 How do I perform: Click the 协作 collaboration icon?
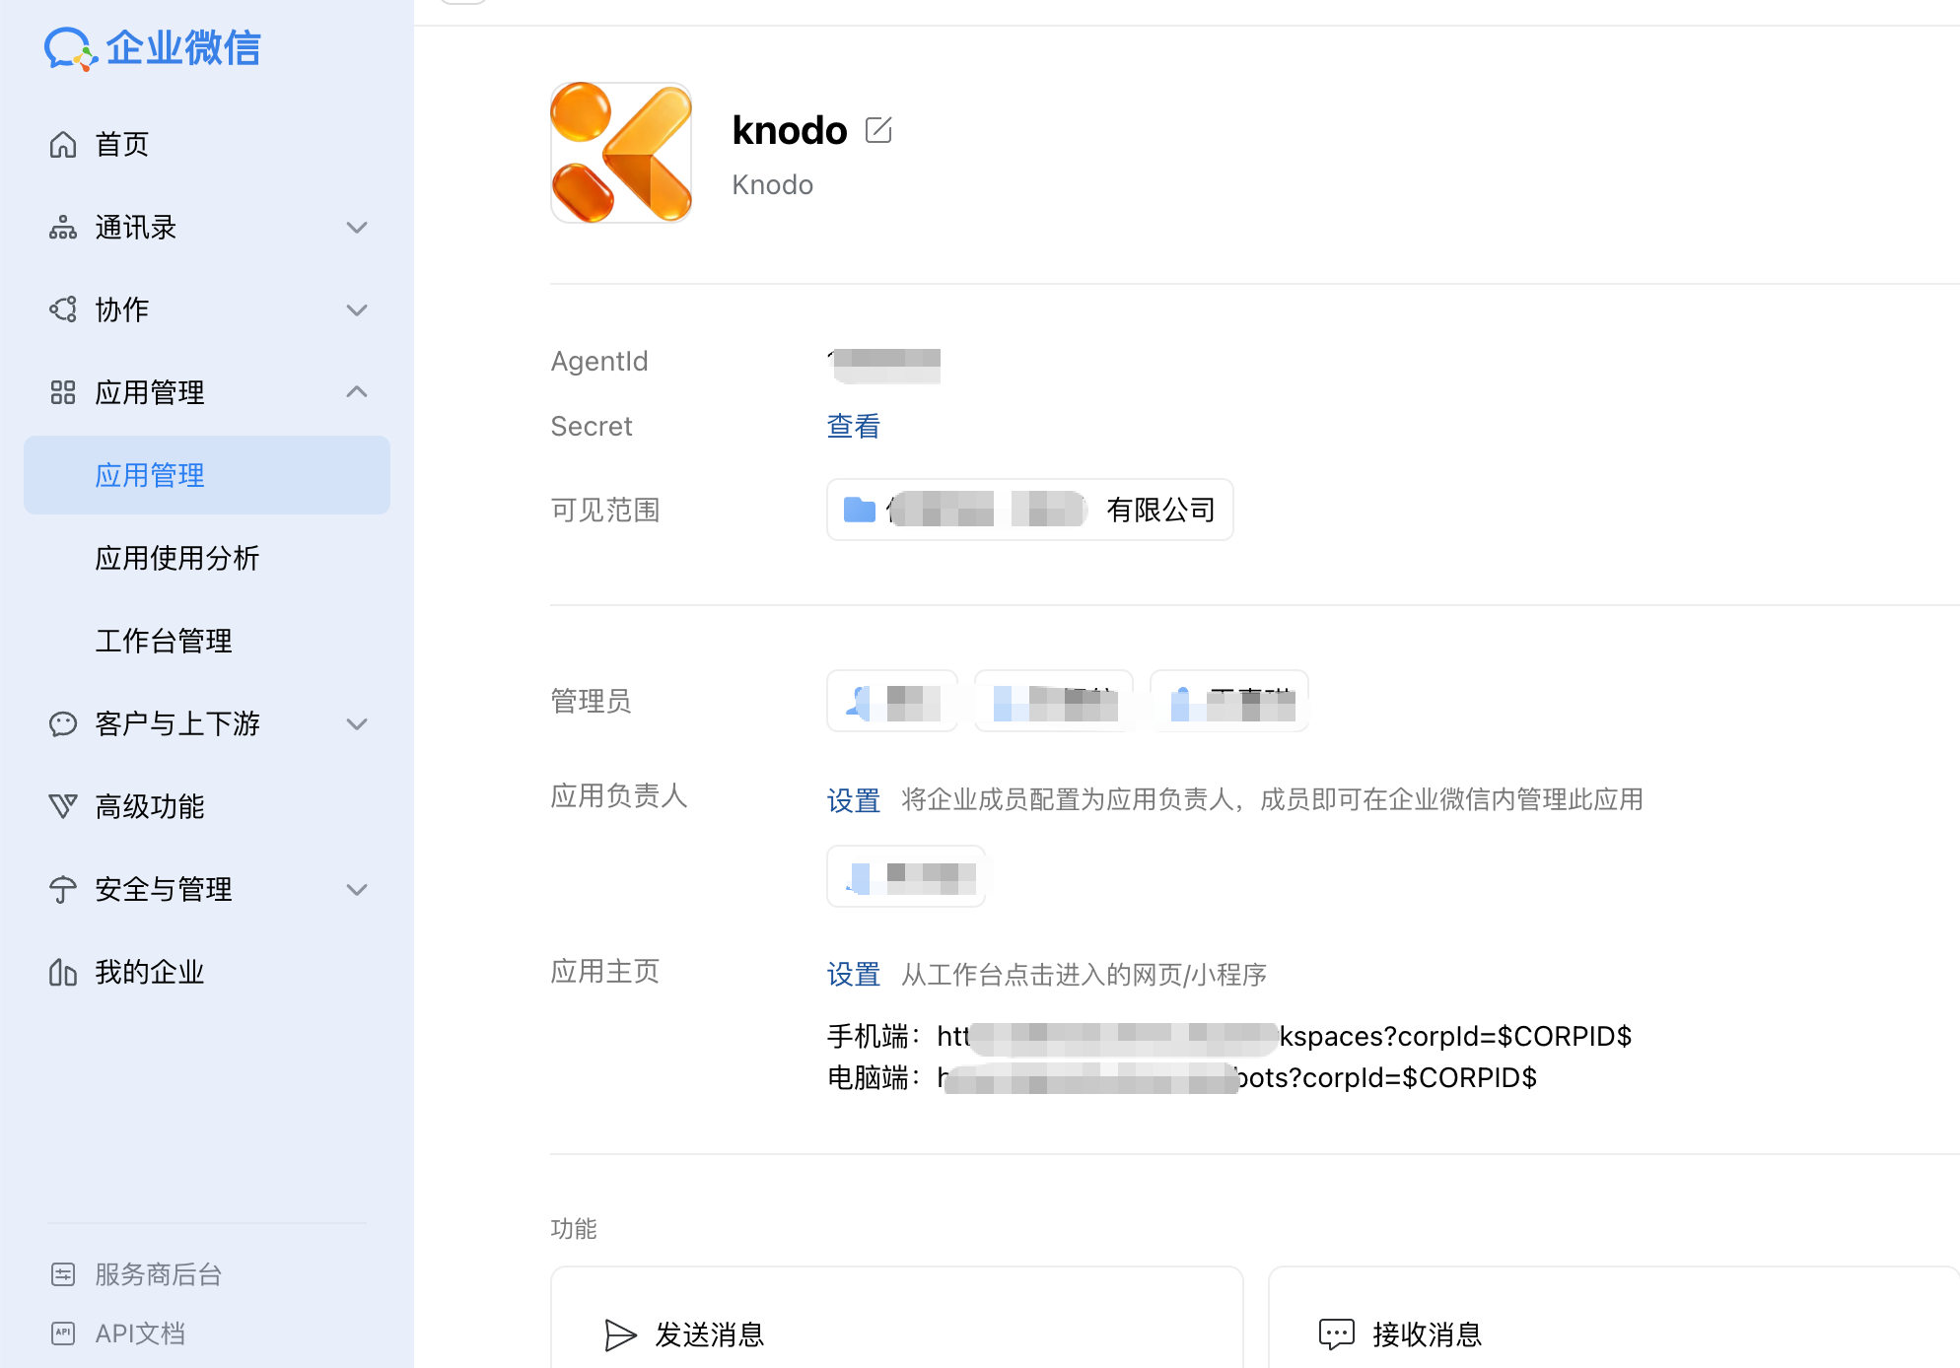tap(63, 309)
